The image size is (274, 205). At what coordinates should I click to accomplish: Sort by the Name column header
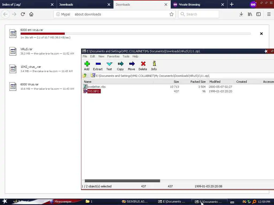[118, 82]
